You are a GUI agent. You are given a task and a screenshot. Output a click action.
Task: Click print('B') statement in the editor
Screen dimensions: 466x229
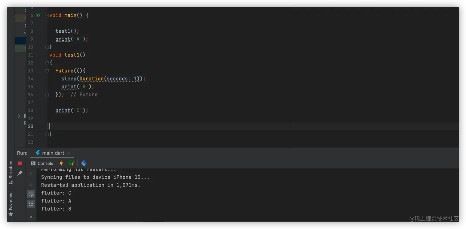(x=78, y=87)
